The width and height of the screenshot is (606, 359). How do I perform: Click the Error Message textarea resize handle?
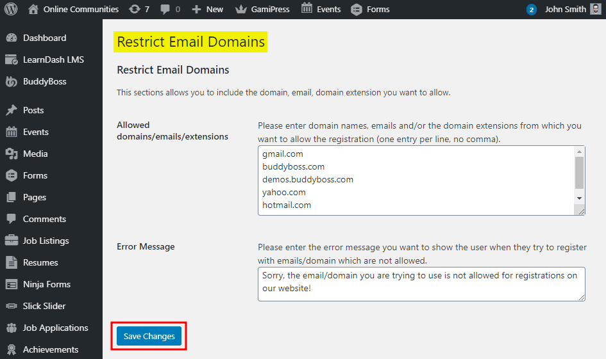tap(581, 297)
